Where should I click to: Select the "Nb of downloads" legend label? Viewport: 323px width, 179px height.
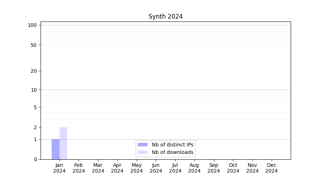pyautogui.click(x=172, y=152)
